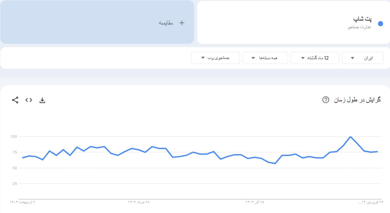
Task: Download the trend chart data as CSV
Action: pyautogui.click(x=42, y=100)
